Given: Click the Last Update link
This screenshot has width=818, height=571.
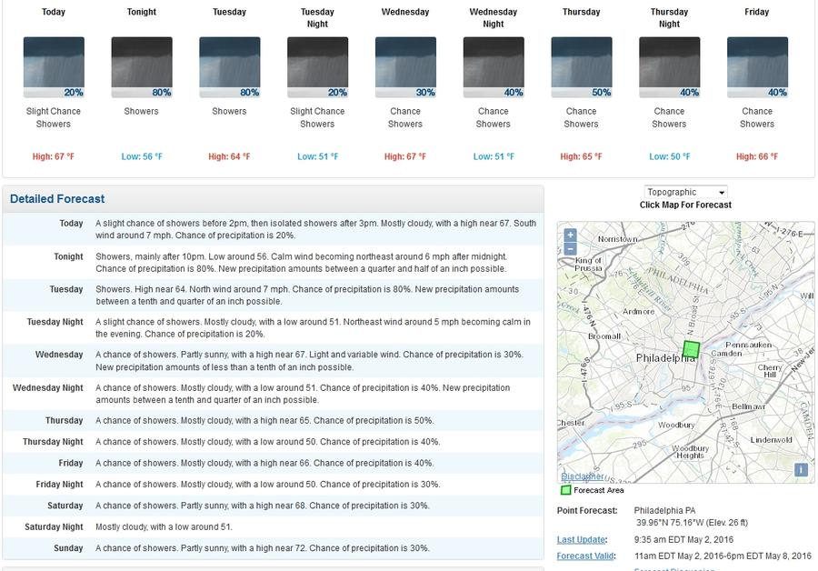Looking at the screenshot, I should coord(582,540).
